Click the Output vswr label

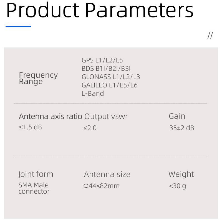pyautogui.click(x=106, y=116)
